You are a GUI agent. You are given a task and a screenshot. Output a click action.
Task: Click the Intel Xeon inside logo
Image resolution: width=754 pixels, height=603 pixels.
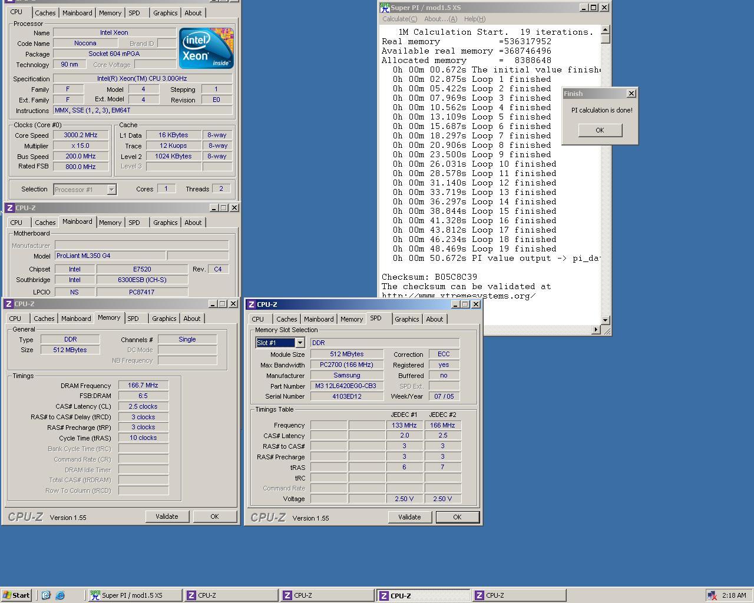tap(206, 48)
